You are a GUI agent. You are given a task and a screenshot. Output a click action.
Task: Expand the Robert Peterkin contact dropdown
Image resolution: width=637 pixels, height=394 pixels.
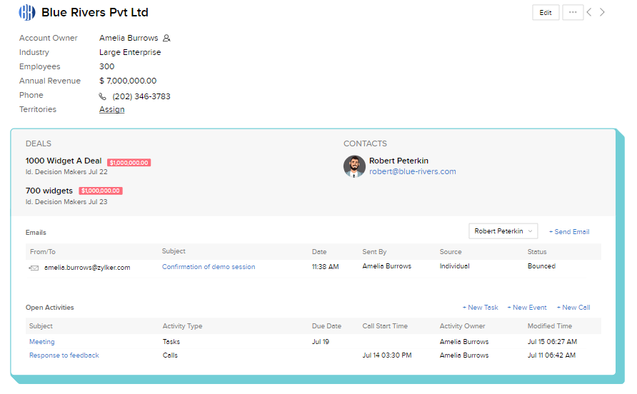coord(503,231)
